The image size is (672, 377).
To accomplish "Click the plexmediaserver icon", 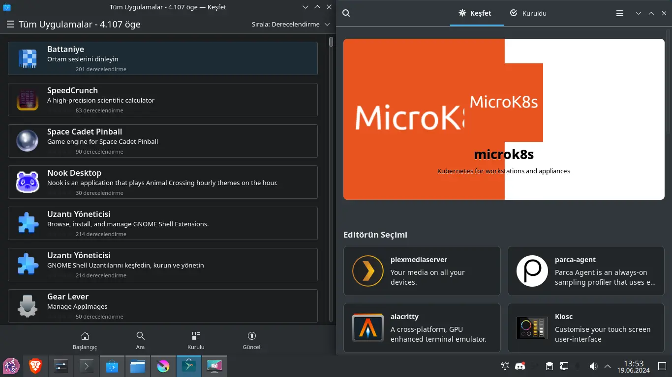I will [x=368, y=271].
